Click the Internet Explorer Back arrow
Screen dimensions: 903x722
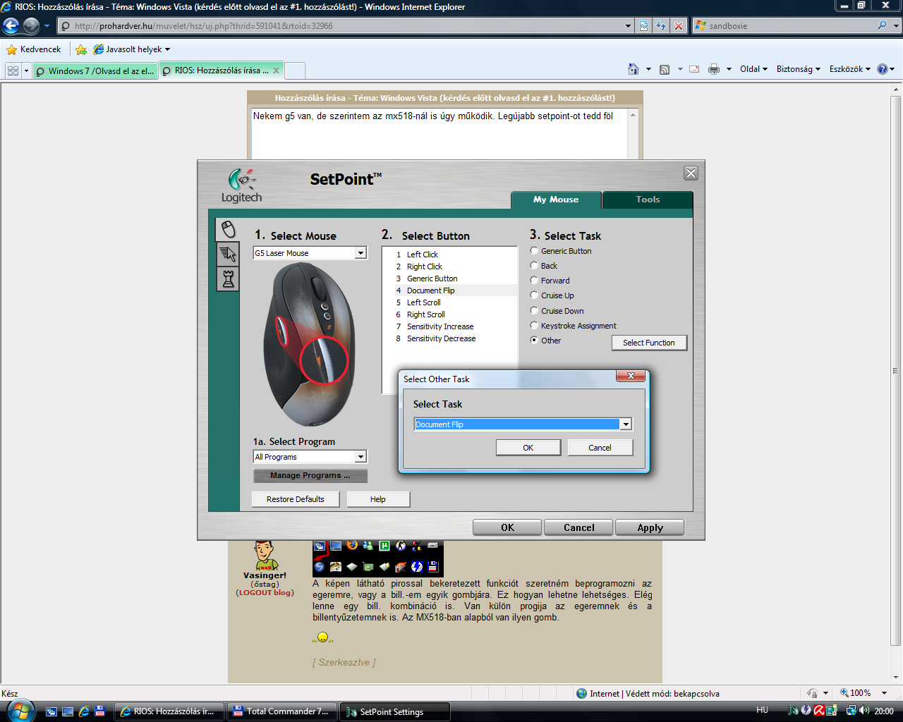11,26
